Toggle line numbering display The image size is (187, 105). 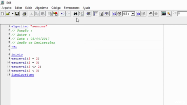(x=96, y=14)
